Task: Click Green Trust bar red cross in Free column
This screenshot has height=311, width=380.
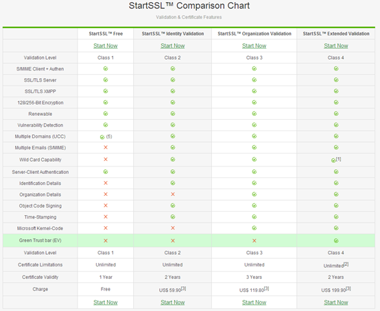Action: coord(106,240)
